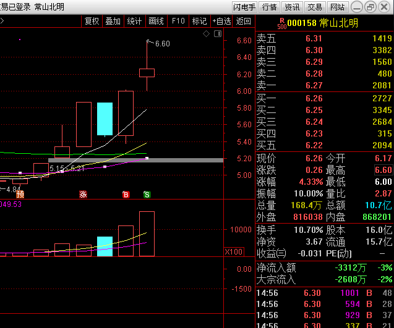Select 买三 price 6.24
This screenshot has height=328, width=394.
pos(314,122)
